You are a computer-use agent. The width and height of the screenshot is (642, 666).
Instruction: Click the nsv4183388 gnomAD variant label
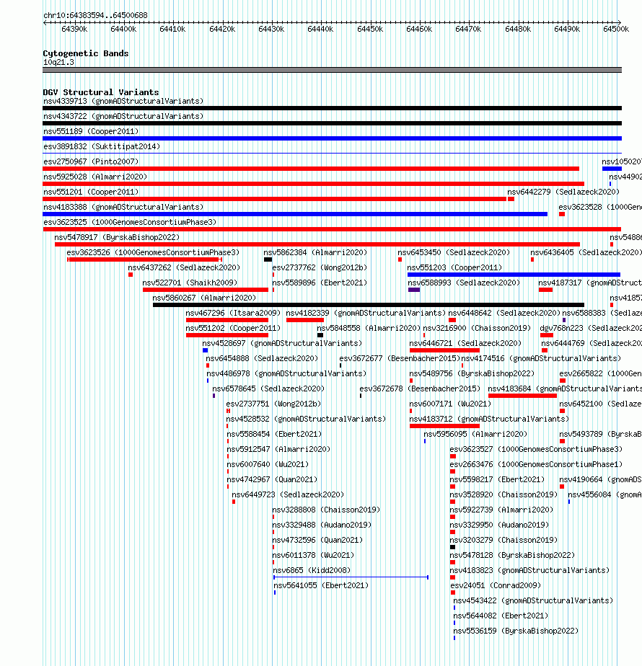[123, 208]
